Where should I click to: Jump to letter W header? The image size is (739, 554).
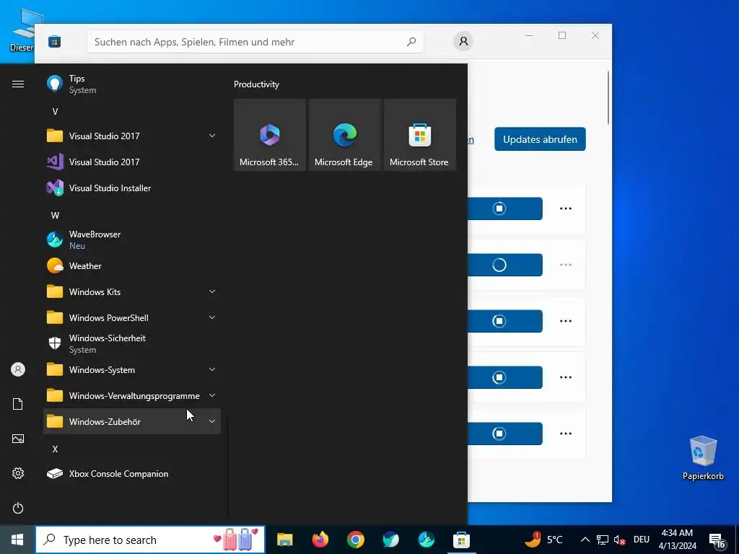pyautogui.click(x=55, y=215)
